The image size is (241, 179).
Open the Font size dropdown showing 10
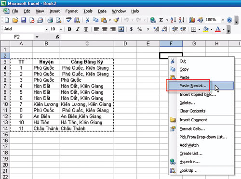pyautogui.click(x=61, y=29)
